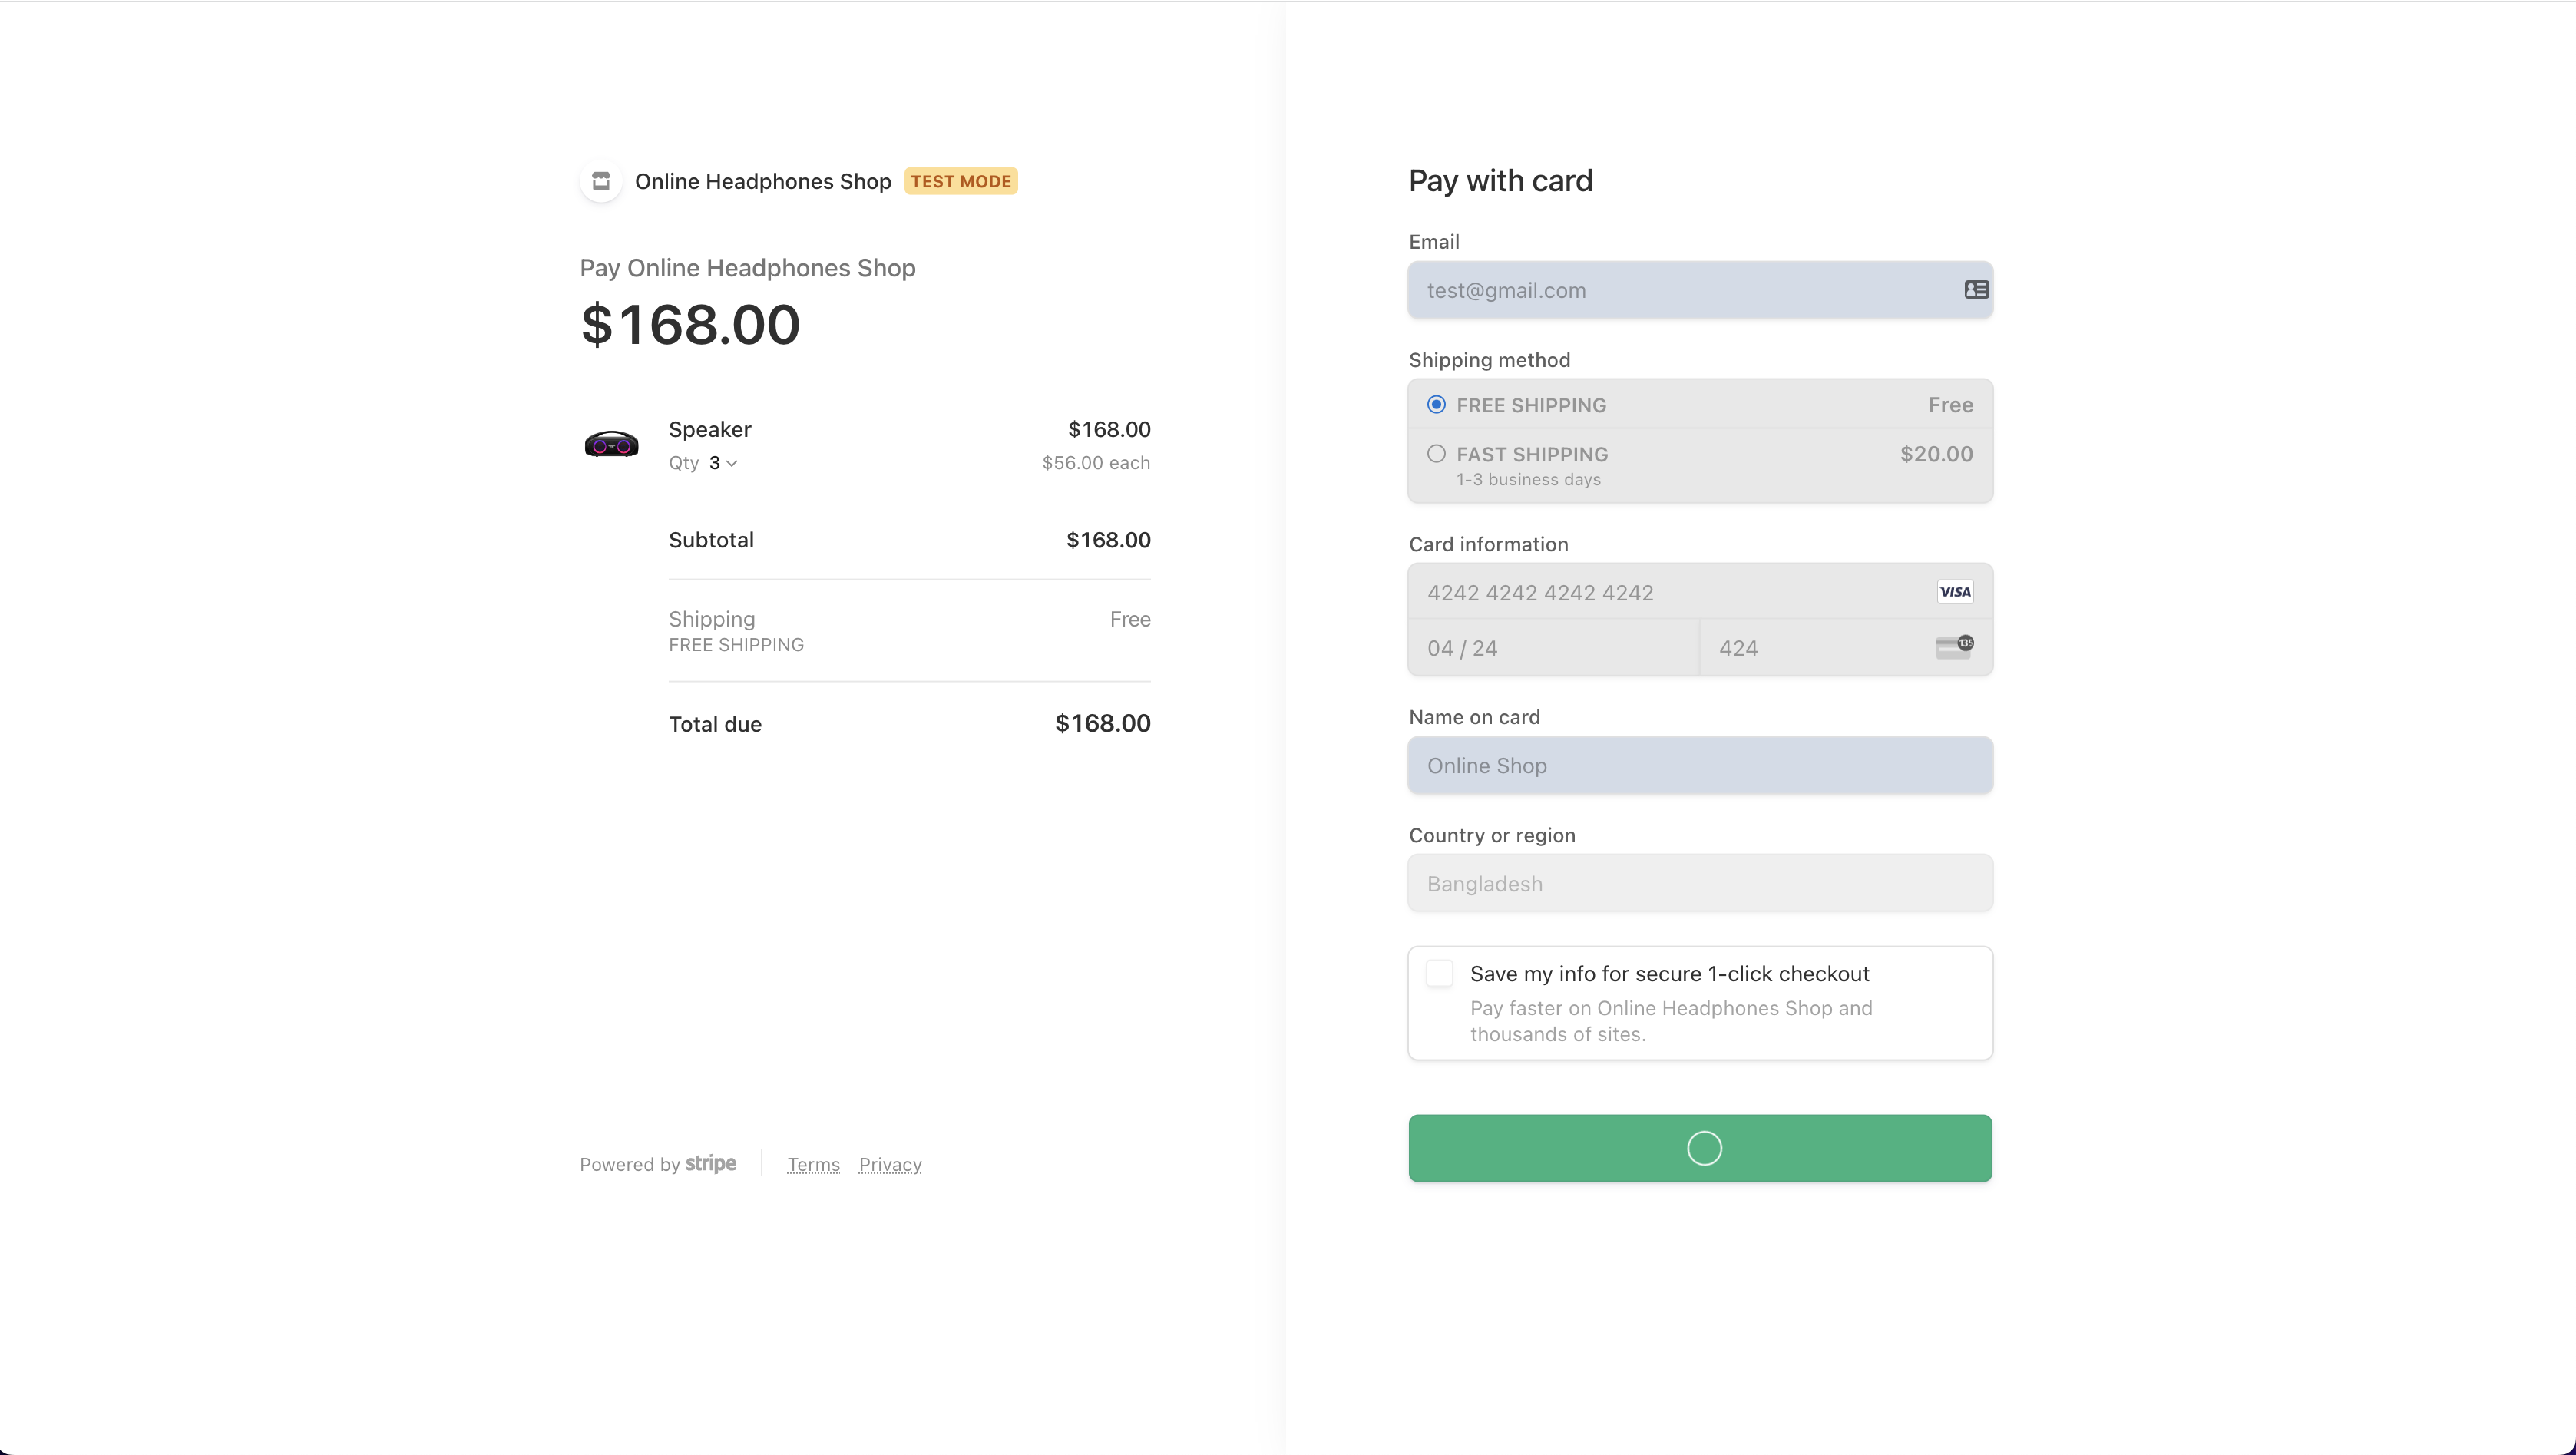Screen dimensions: 2576x1455
Task: Click the TEST MODE badge
Action: (x=961, y=181)
